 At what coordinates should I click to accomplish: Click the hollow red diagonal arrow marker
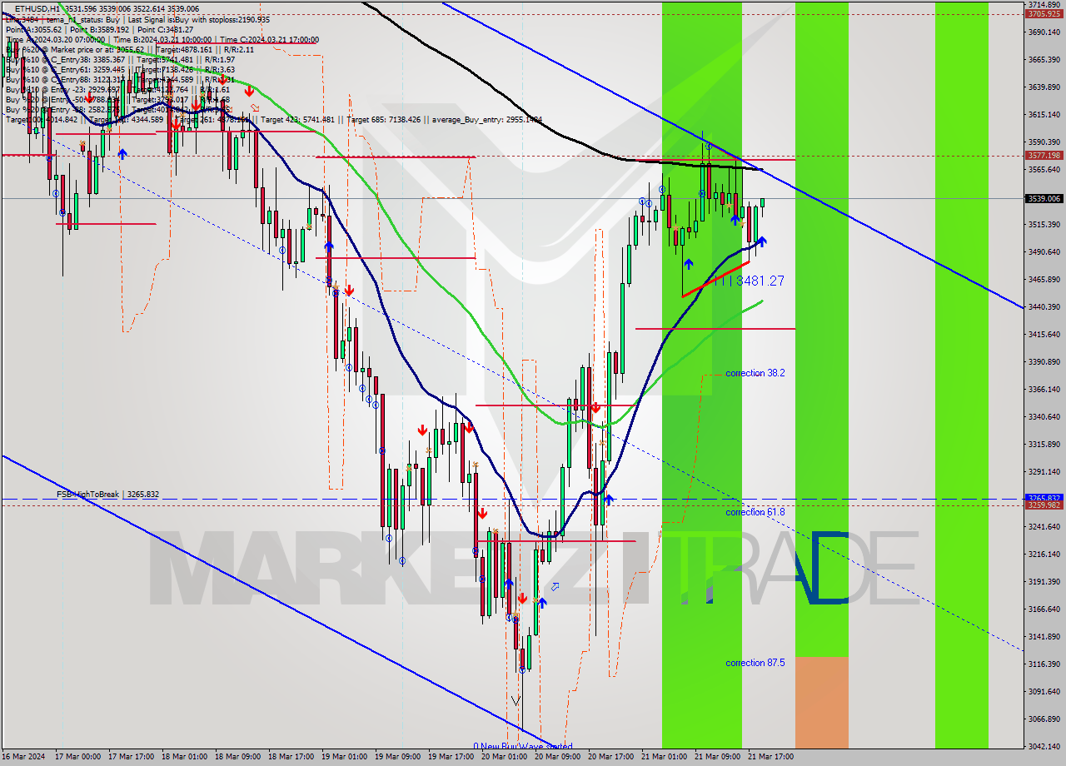pos(255,108)
